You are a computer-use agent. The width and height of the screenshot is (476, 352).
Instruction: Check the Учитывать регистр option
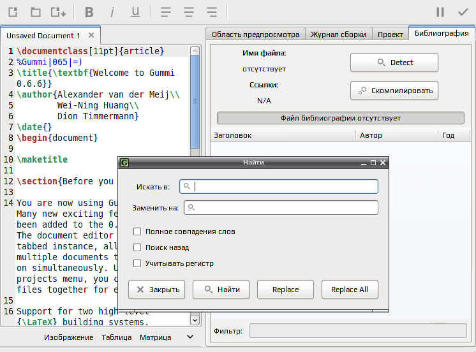tap(137, 263)
